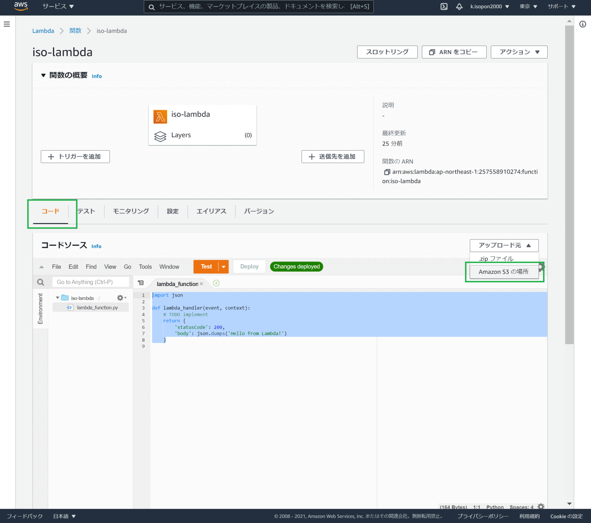Open editor preferences gear in status bar
This screenshot has width=591, height=523.
point(541,507)
